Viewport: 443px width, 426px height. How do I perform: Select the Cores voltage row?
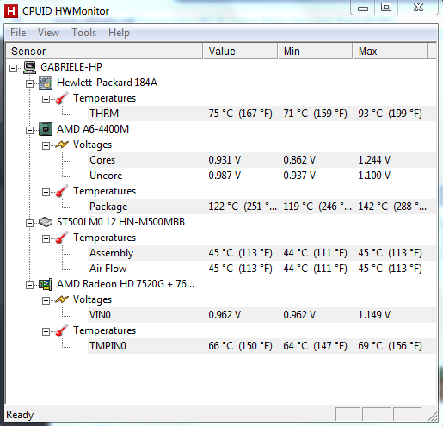tap(262, 160)
